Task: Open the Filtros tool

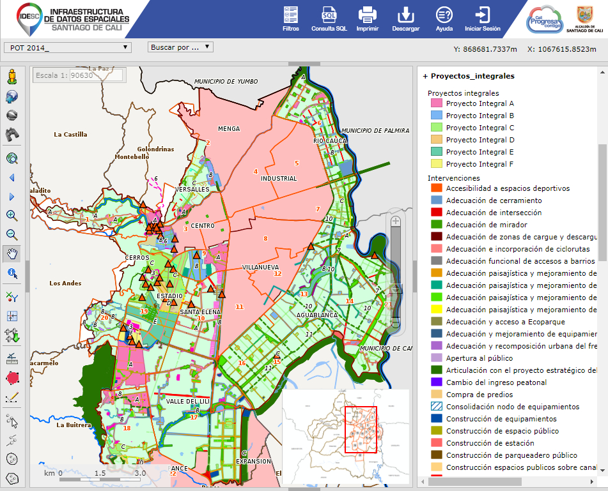Action: [x=290, y=19]
